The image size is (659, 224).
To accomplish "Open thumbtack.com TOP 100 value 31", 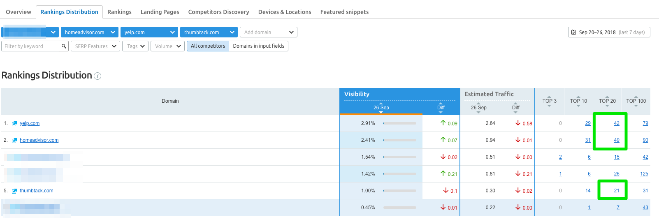I will tap(645, 191).
